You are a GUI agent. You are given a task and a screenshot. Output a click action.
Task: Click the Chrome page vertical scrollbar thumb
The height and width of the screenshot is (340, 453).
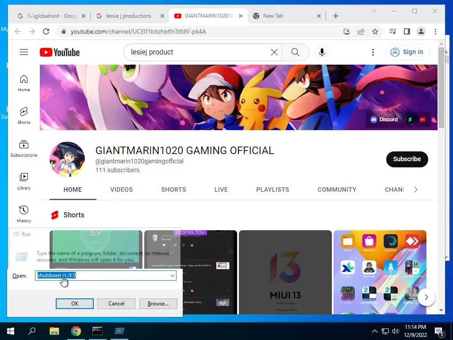[441, 88]
